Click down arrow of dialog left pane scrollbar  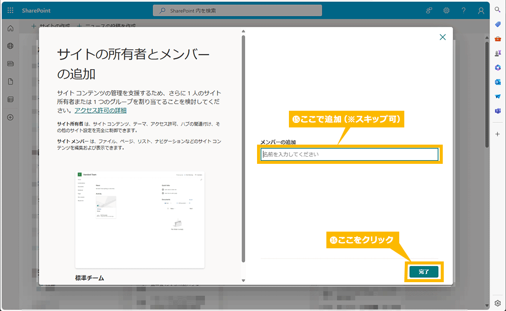[243, 281]
